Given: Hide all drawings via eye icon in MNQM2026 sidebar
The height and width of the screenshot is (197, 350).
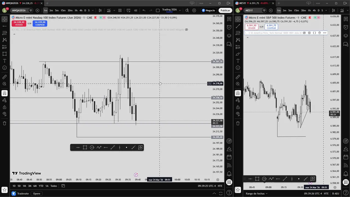Looking at the screenshot, I should [x=4, y=114].
